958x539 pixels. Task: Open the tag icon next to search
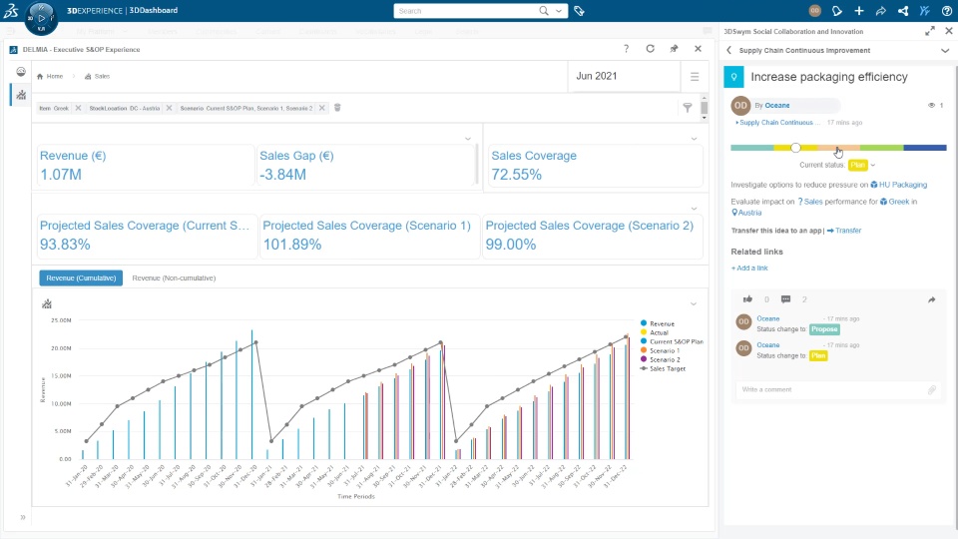579,10
